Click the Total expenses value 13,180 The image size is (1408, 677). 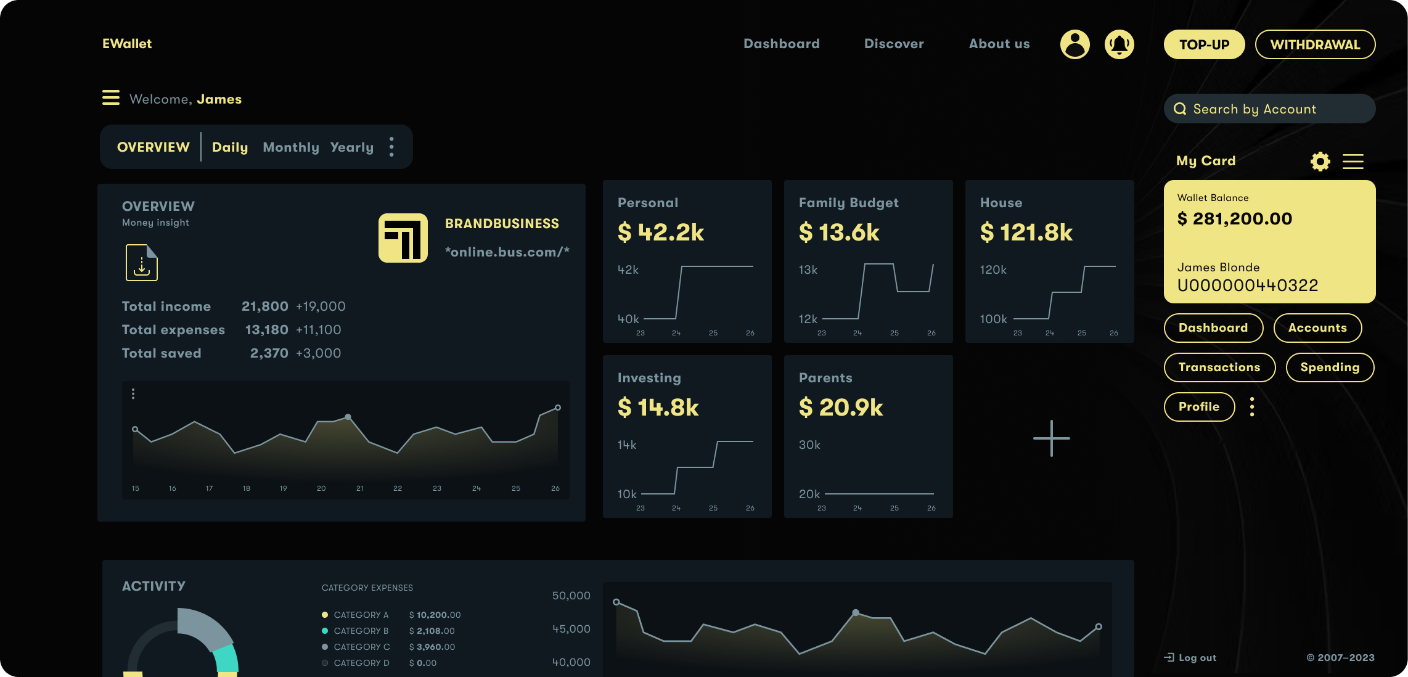pyautogui.click(x=267, y=330)
